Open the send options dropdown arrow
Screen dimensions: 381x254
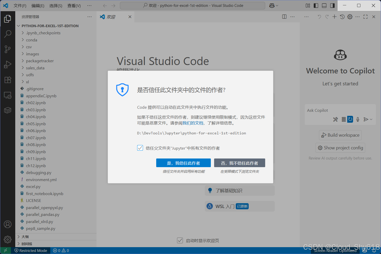pyautogui.click(x=371, y=119)
